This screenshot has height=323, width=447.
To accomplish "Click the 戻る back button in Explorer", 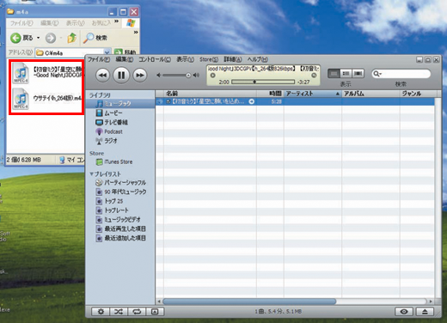I will pyautogui.click(x=21, y=38).
